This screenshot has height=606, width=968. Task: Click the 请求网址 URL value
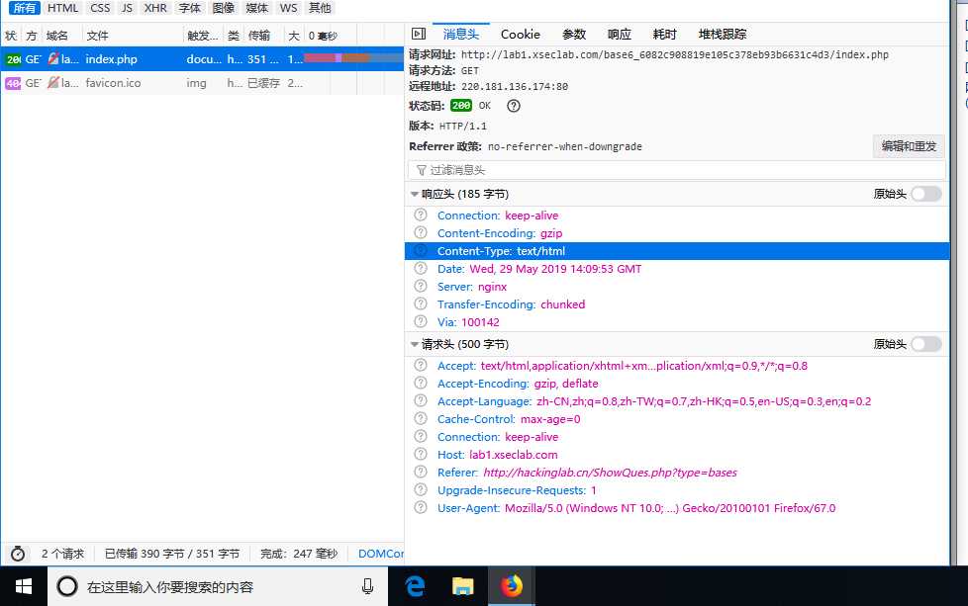675,55
